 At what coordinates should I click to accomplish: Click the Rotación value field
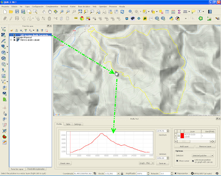point(165,174)
